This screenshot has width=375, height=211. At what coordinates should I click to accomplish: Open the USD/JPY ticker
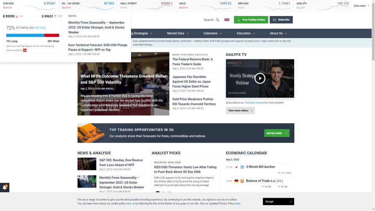[322, 6]
